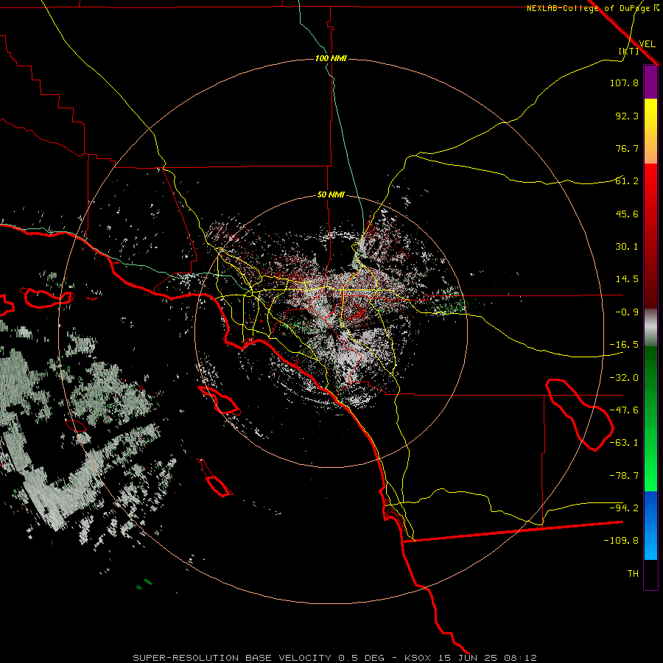This screenshot has height=663, width=663.
Task: Pick the gray segment of the color bar
Action: click(x=650, y=328)
